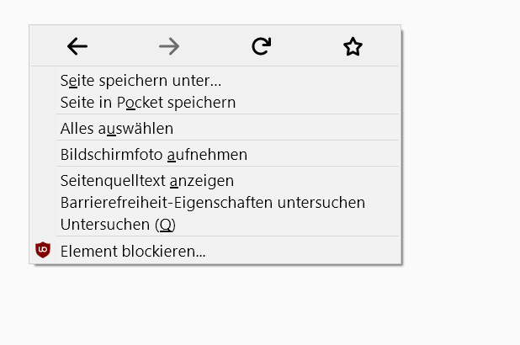Go back using the left arrow icon
The height and width of the screenshot is (345, 520).
point(77,47)
